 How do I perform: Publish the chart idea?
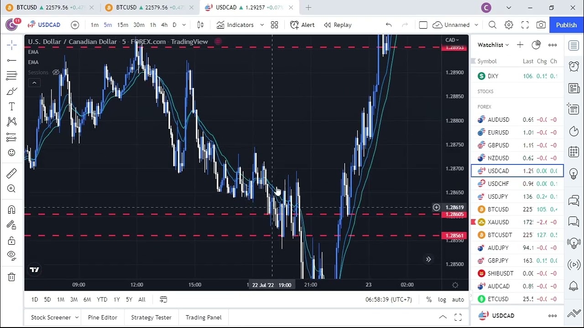566,25
